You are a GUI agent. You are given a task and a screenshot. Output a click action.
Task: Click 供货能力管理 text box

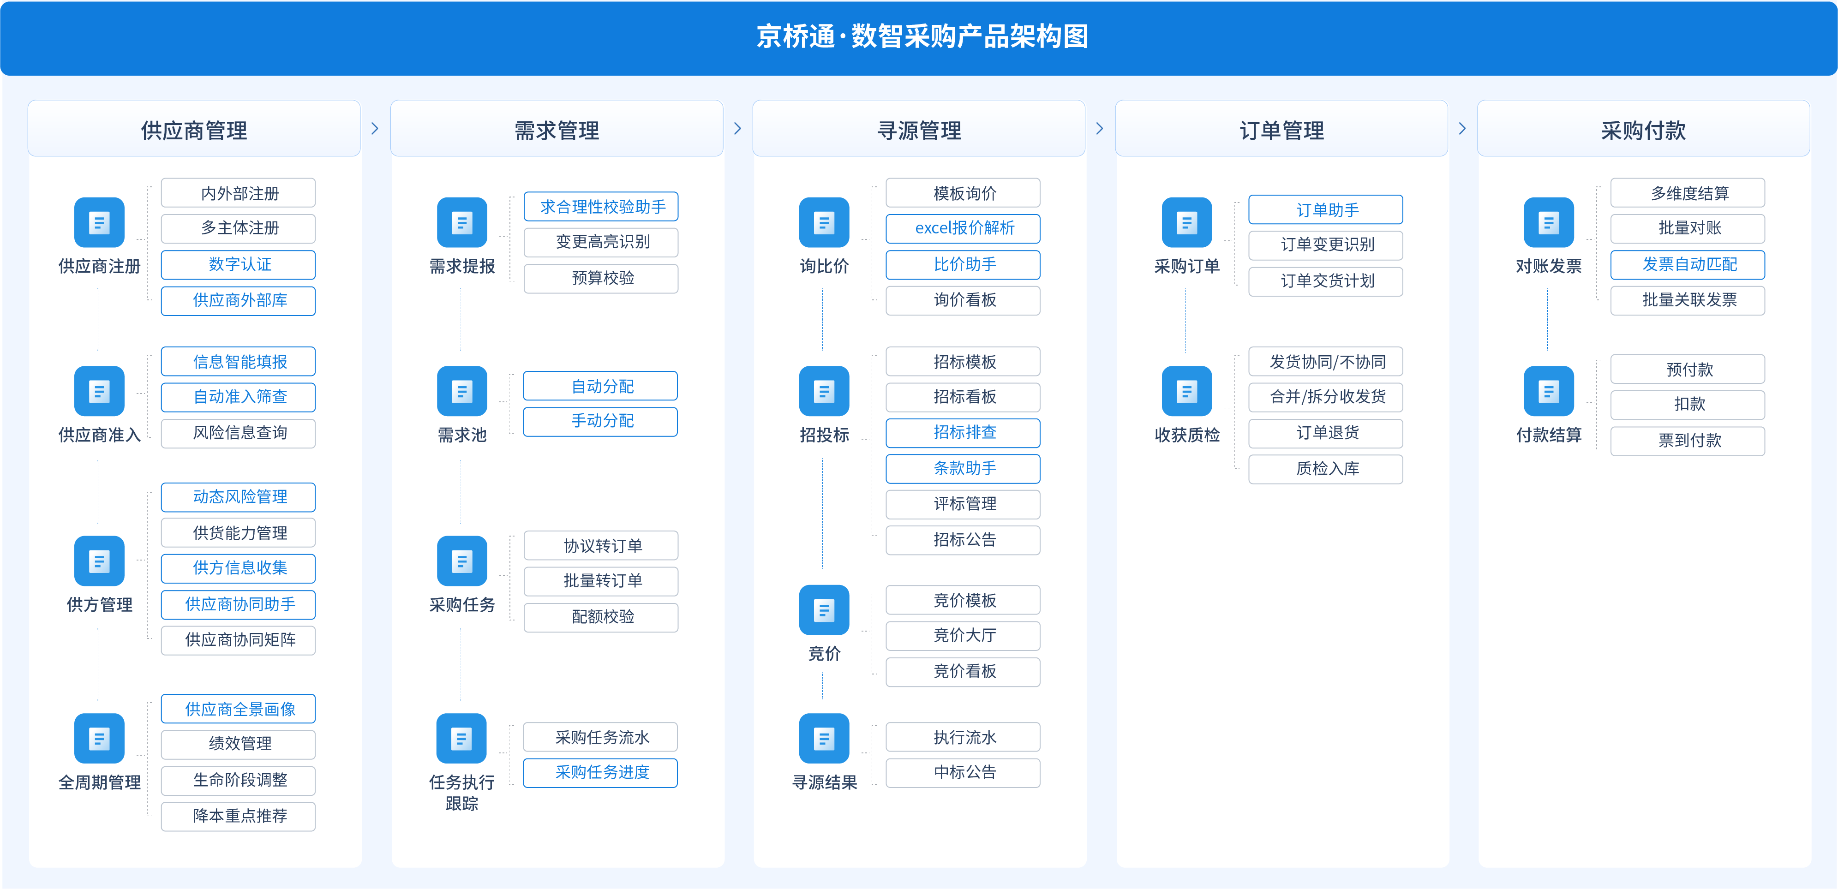click(x=238, y=533)
